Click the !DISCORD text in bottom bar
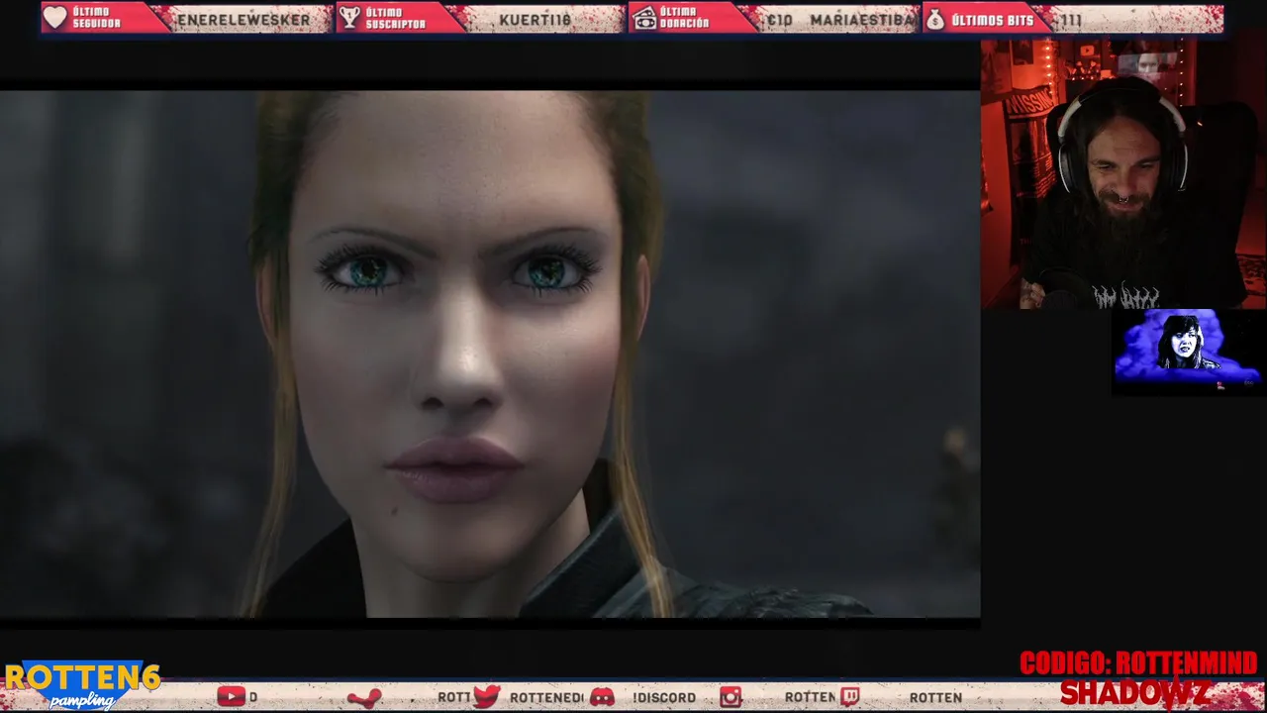 [664, 698]
